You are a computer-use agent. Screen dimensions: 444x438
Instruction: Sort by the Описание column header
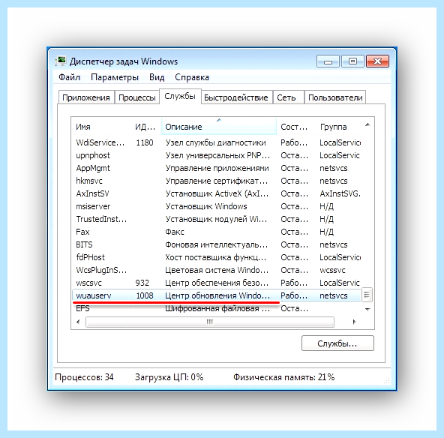click(218, 127)
